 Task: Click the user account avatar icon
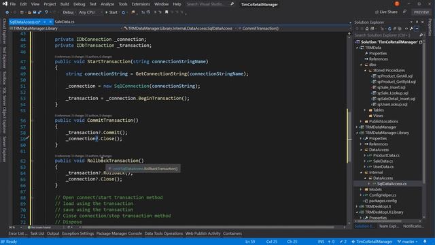(x=397, y=4)
